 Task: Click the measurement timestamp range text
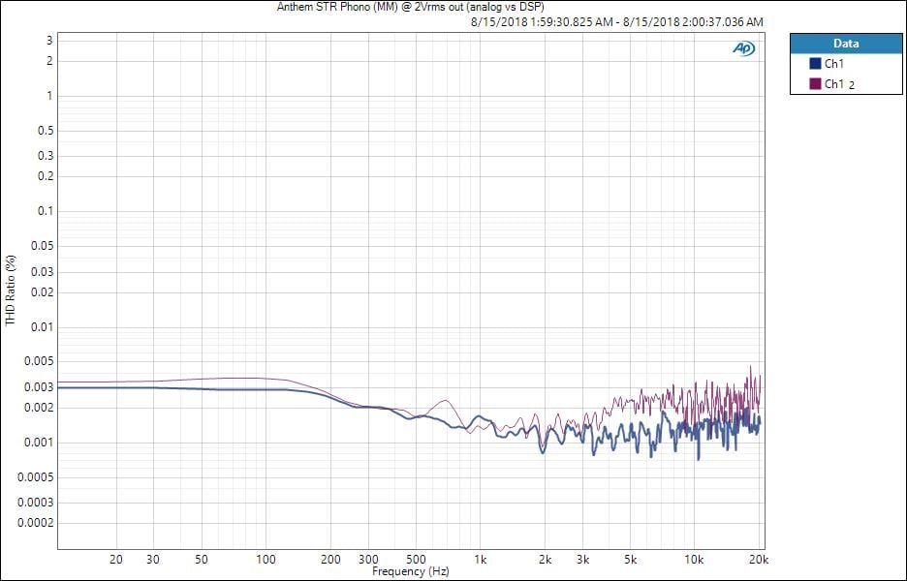616,21
